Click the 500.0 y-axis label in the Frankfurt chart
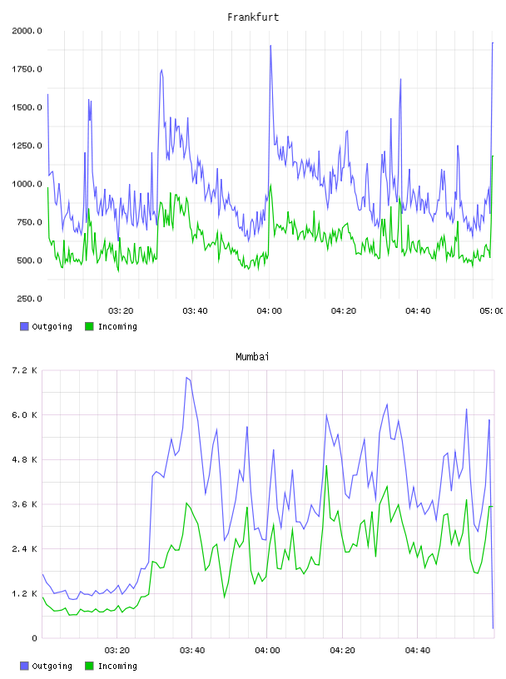Screen dimensions: 506x679 29,260
